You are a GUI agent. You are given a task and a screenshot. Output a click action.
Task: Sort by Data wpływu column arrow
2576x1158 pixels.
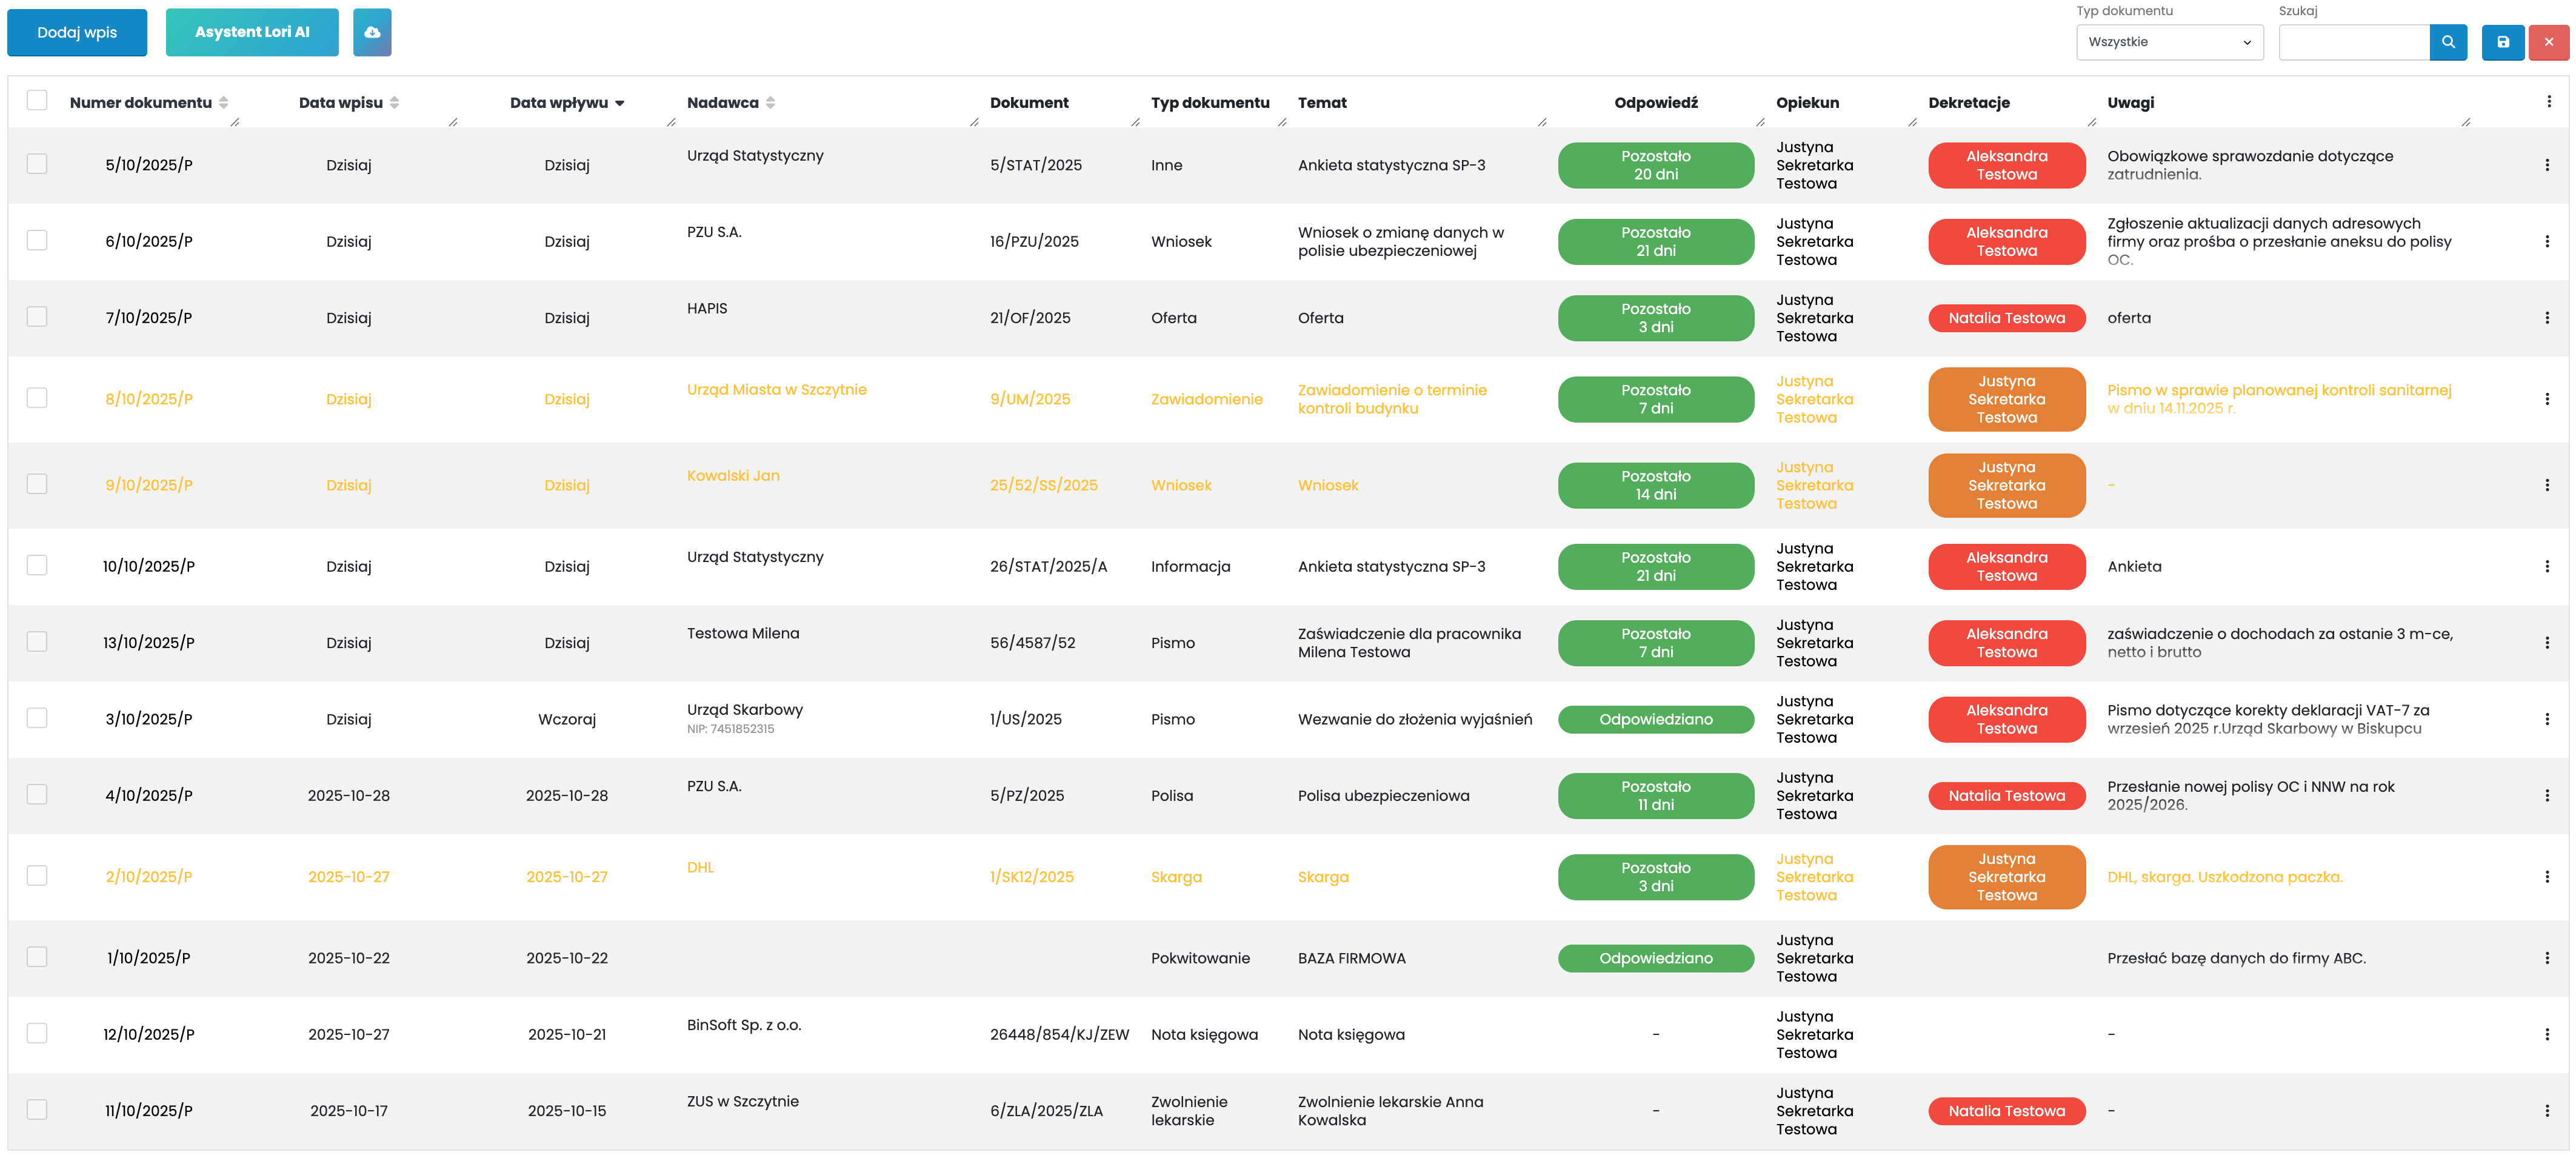pyautogui.click(x=620, y=103)
